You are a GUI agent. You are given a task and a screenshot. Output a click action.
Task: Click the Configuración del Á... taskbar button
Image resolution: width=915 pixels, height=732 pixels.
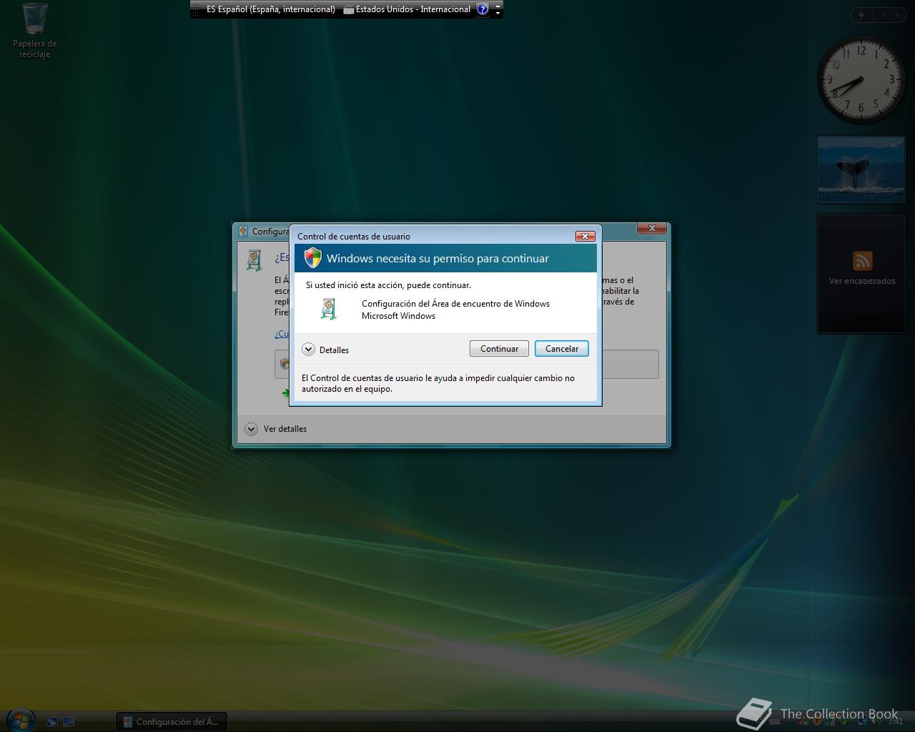(x=172, y=722)
